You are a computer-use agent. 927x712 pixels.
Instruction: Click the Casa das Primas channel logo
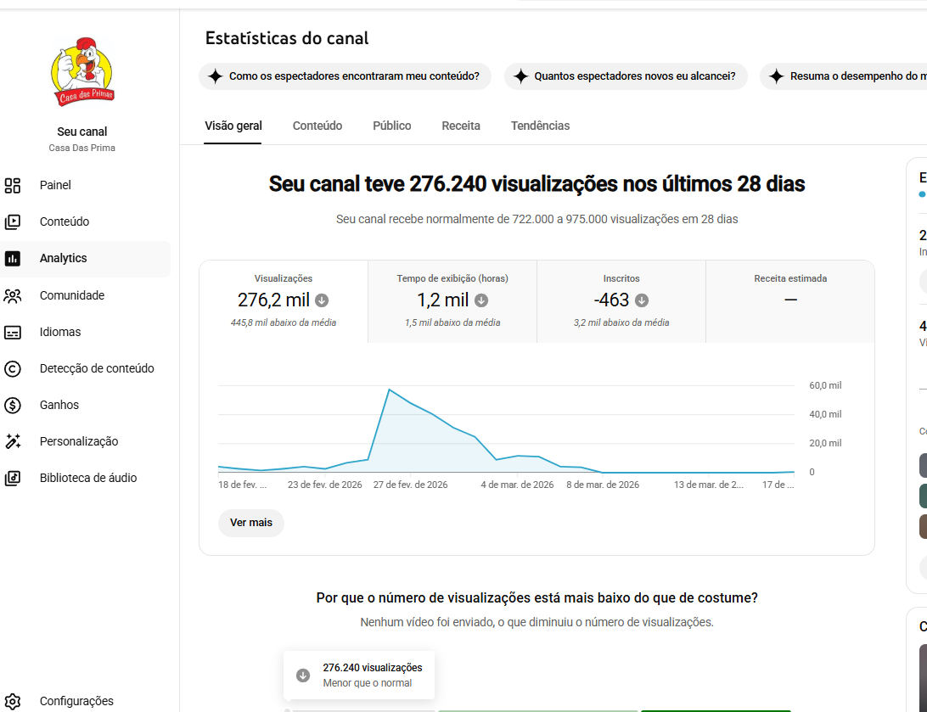coord(82,72)
